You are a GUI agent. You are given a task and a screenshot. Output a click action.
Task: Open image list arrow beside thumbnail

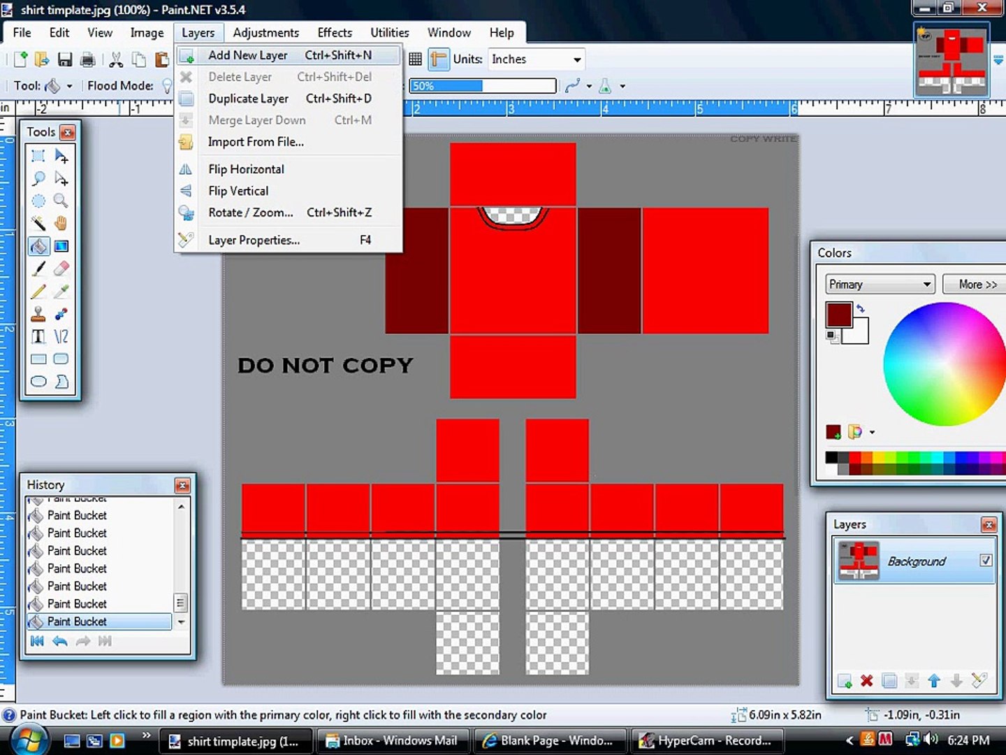click(999, 61)
